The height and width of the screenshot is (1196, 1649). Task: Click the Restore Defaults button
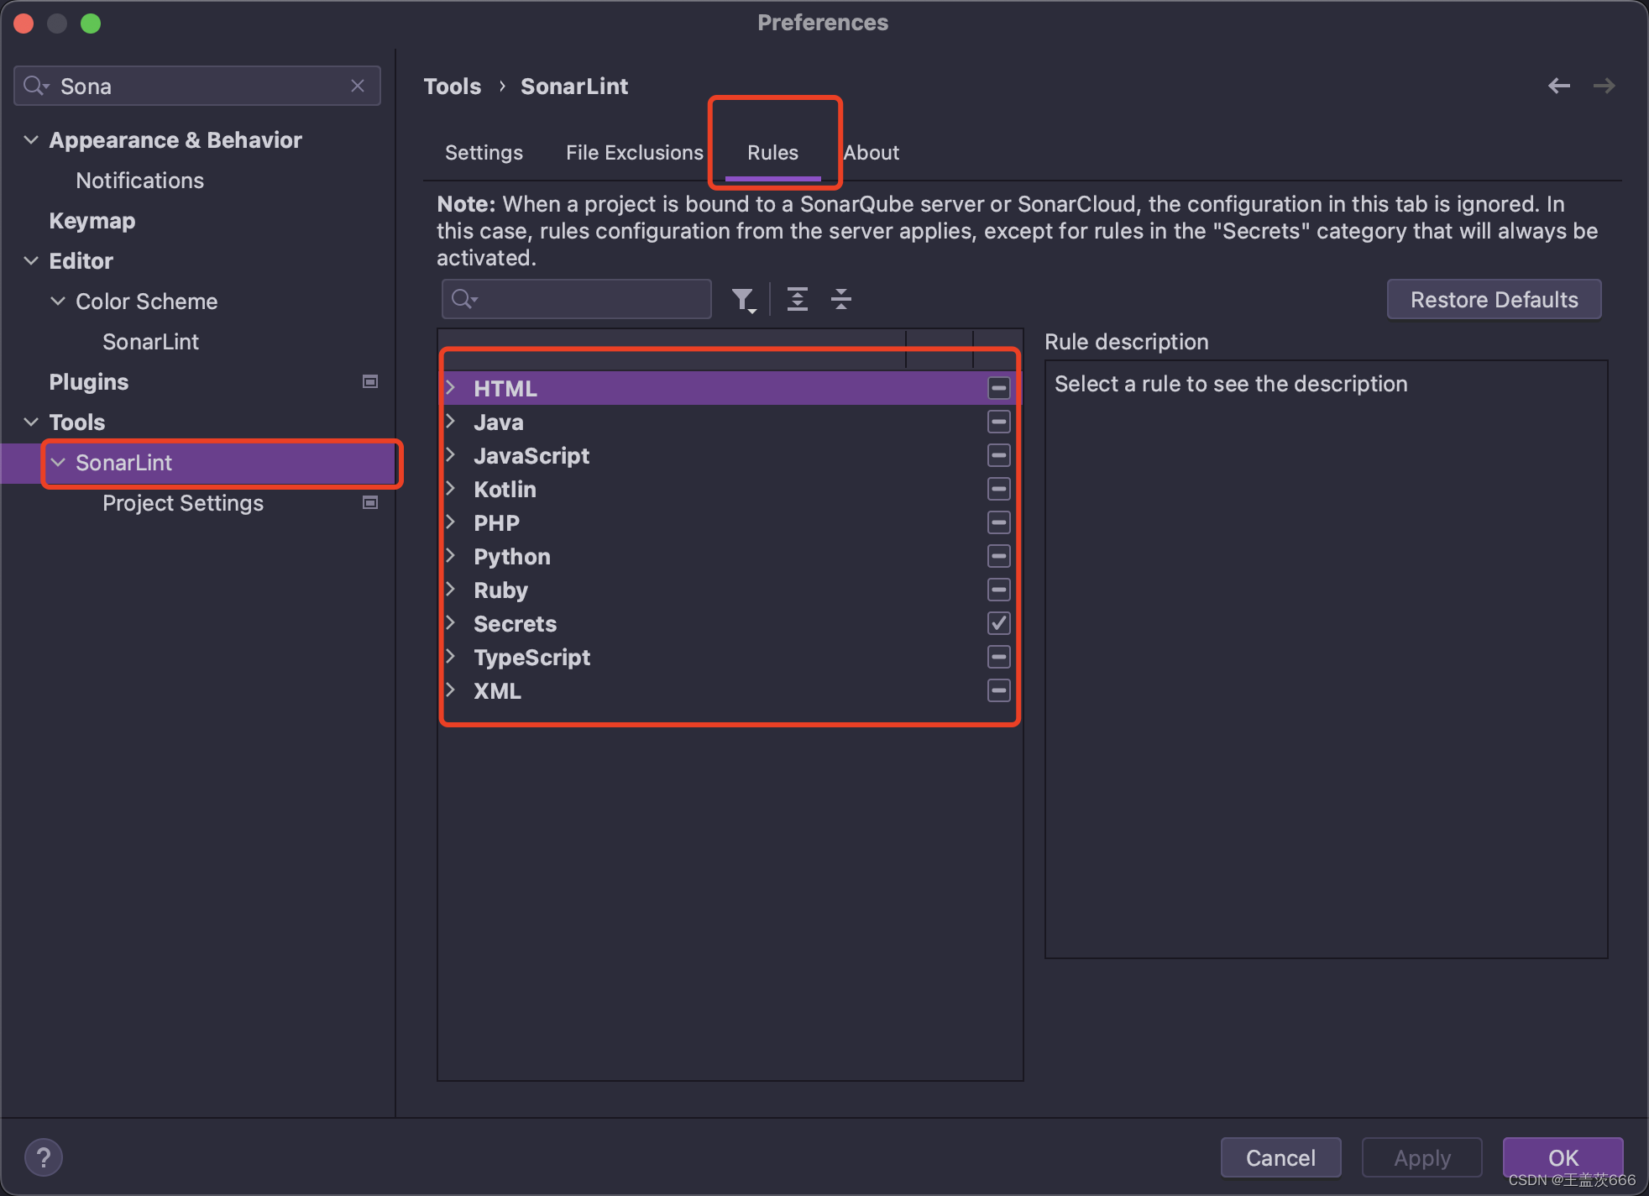pyautogui.click(x=1495, y=300)
